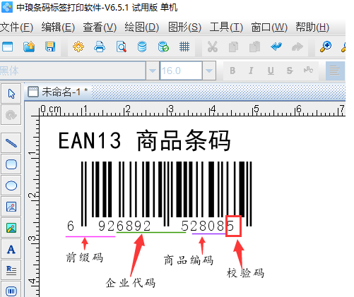
Task: Switch to the 未命名-1 document tab
Action: [58, 92]
